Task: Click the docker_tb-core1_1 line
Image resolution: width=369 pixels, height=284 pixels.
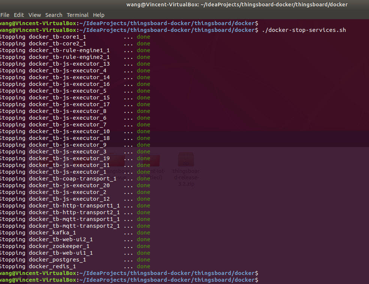Action: click(x=75, y=37)
